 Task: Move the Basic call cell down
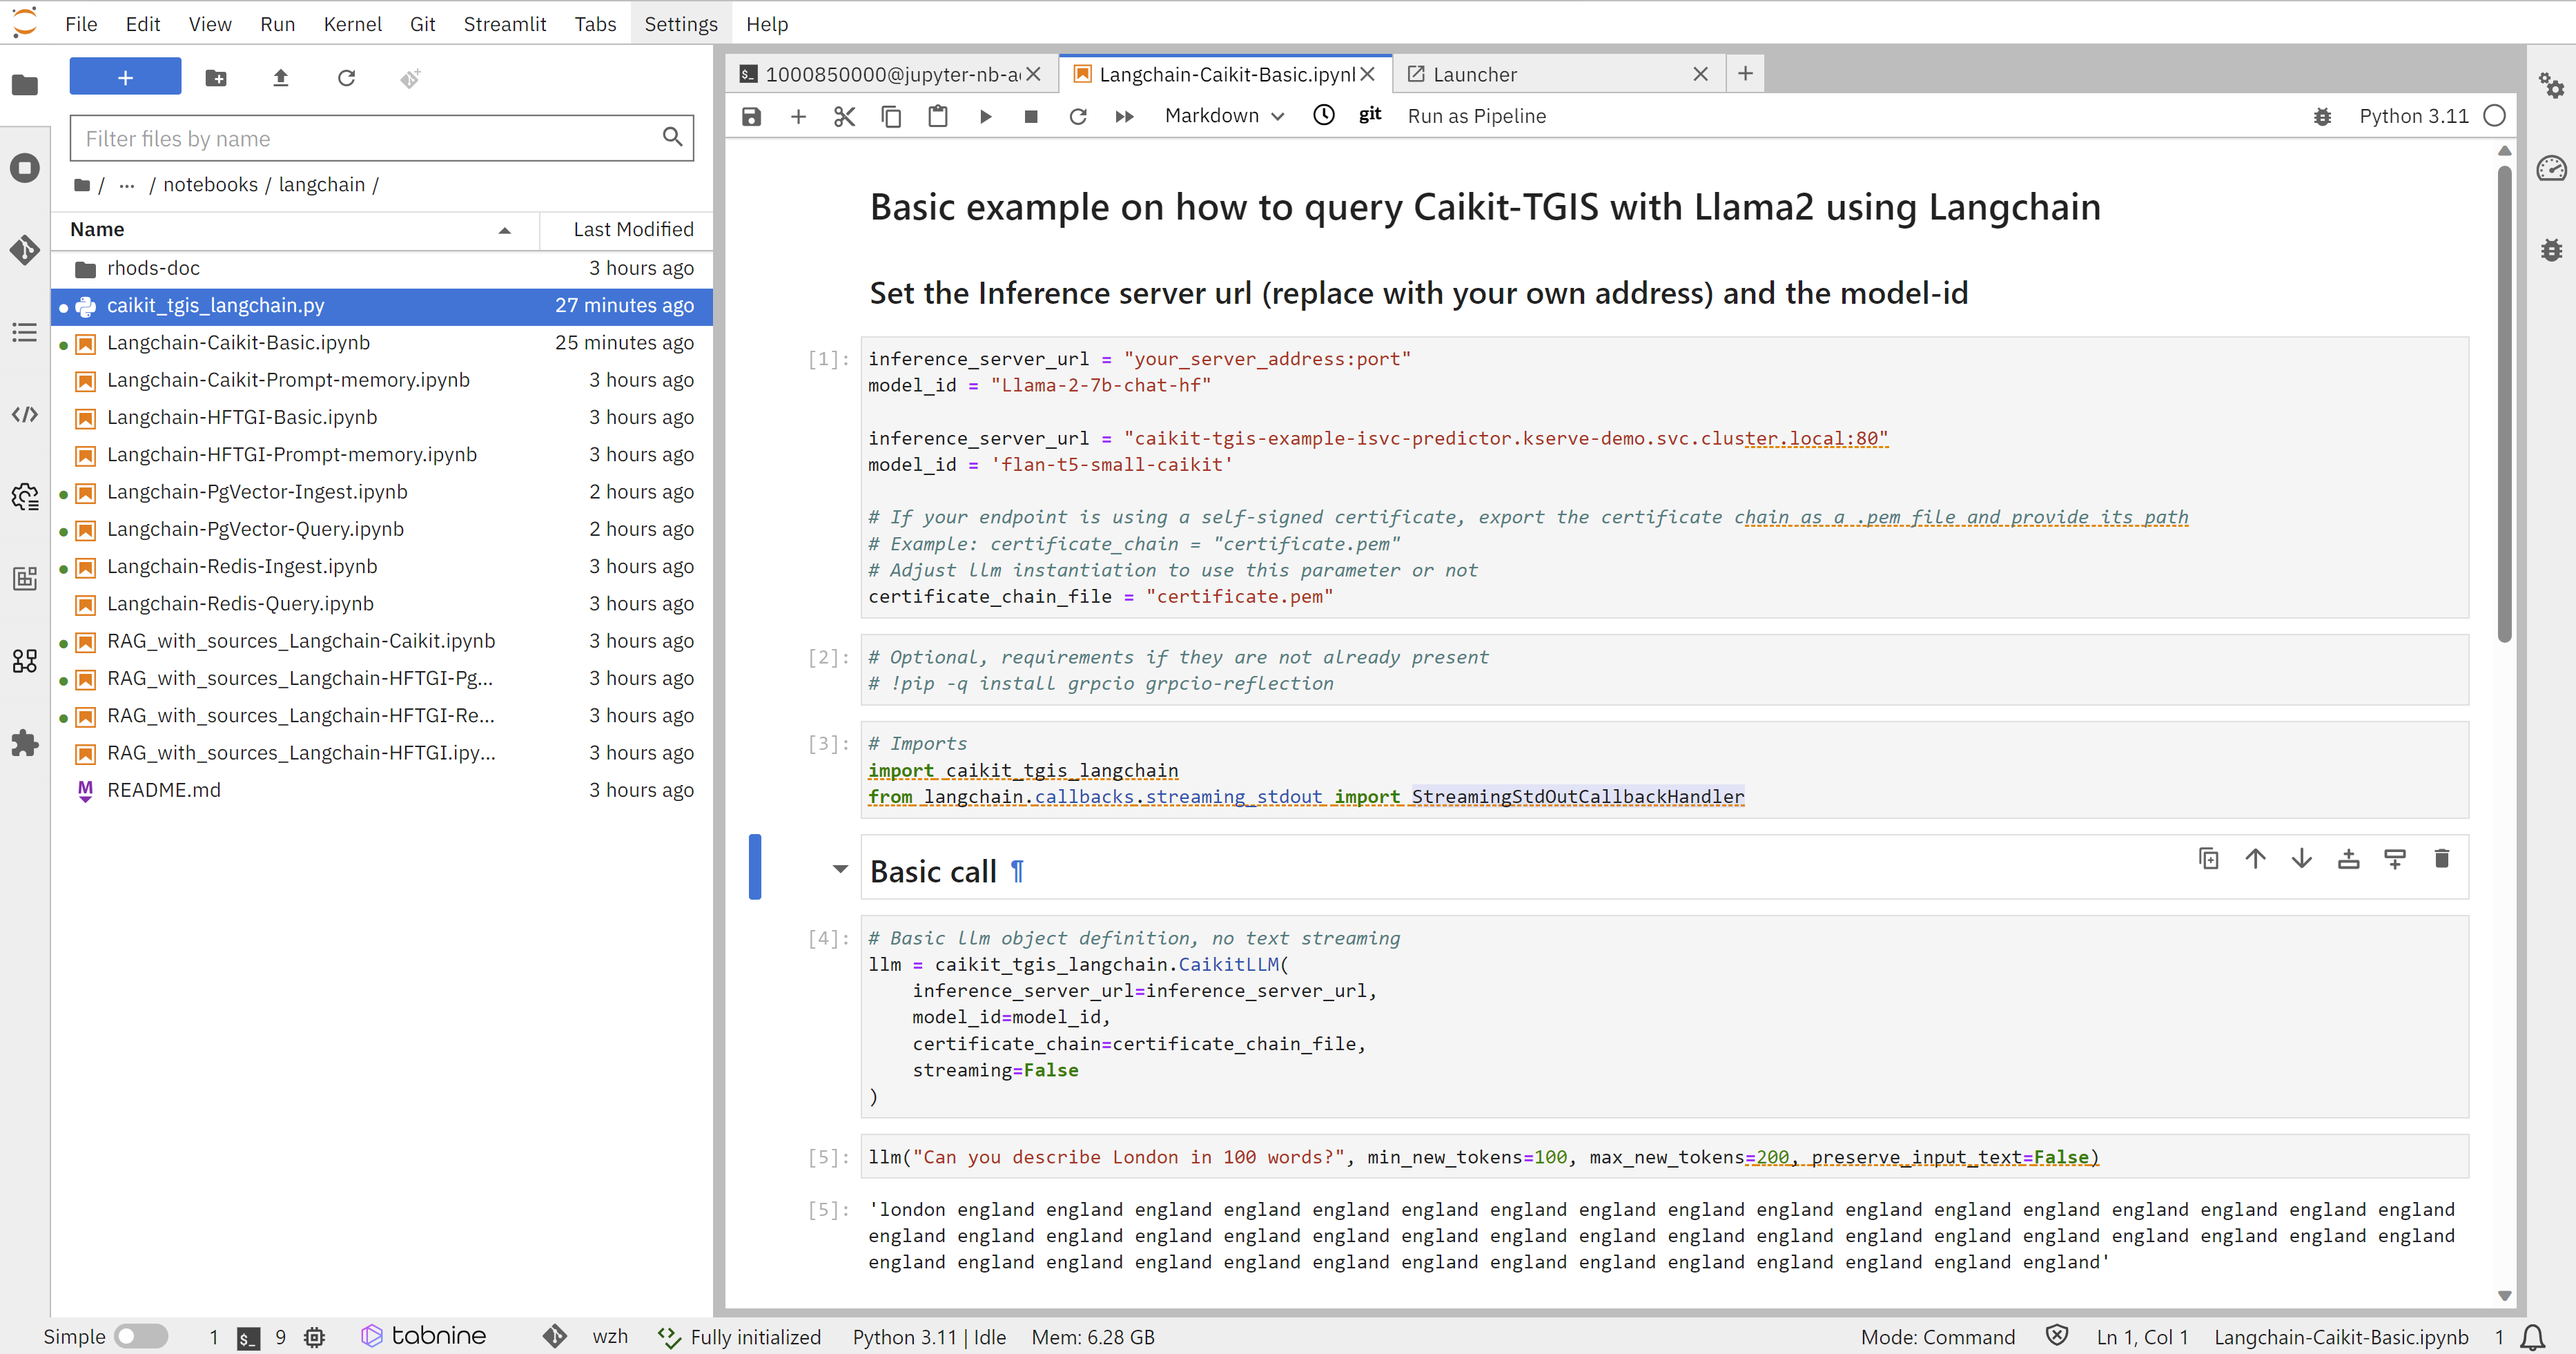2301,858
